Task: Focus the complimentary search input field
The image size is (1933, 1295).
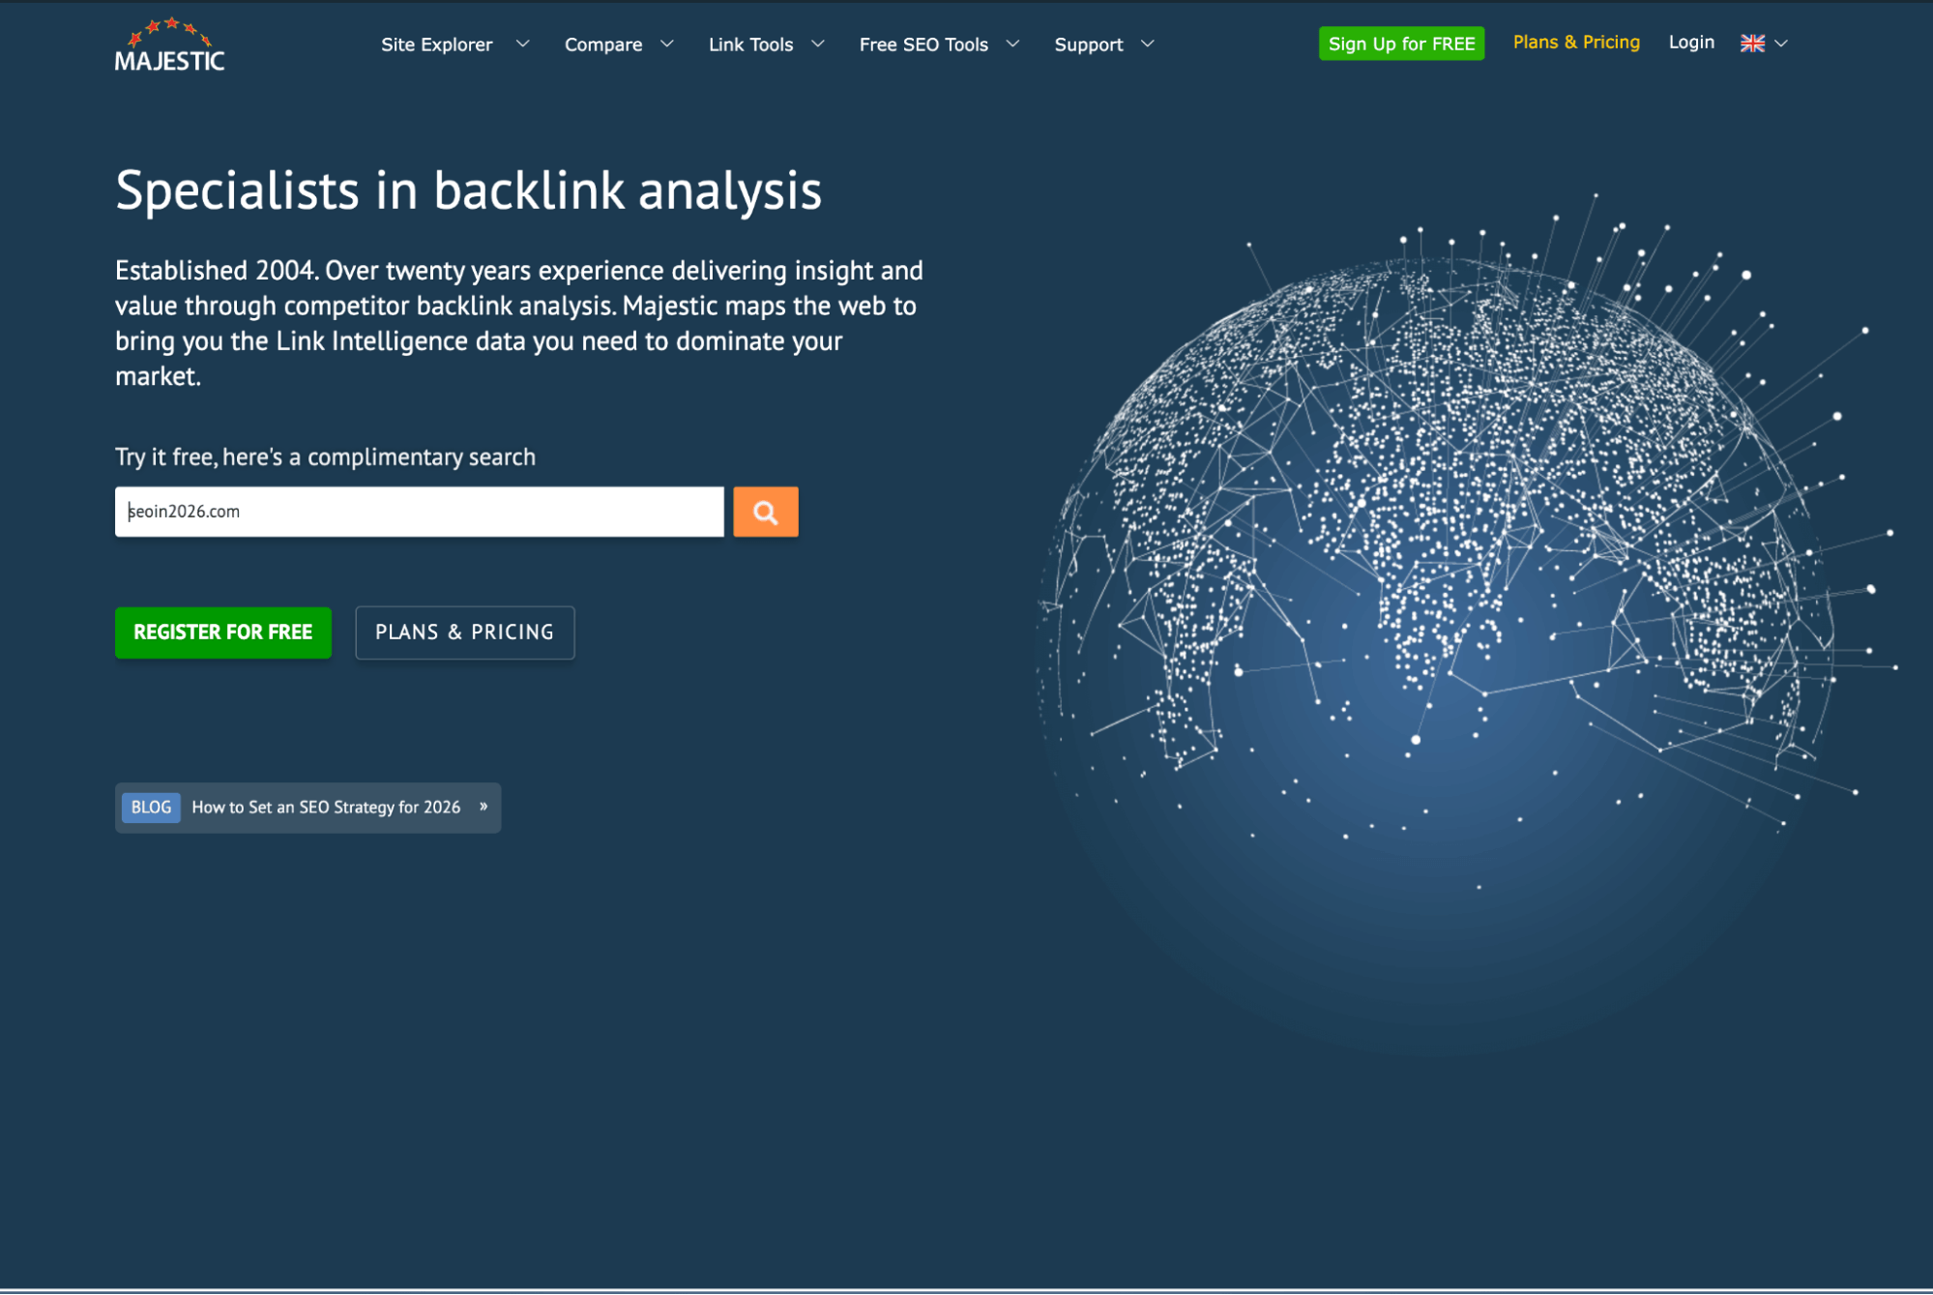Action: [420, 512]
